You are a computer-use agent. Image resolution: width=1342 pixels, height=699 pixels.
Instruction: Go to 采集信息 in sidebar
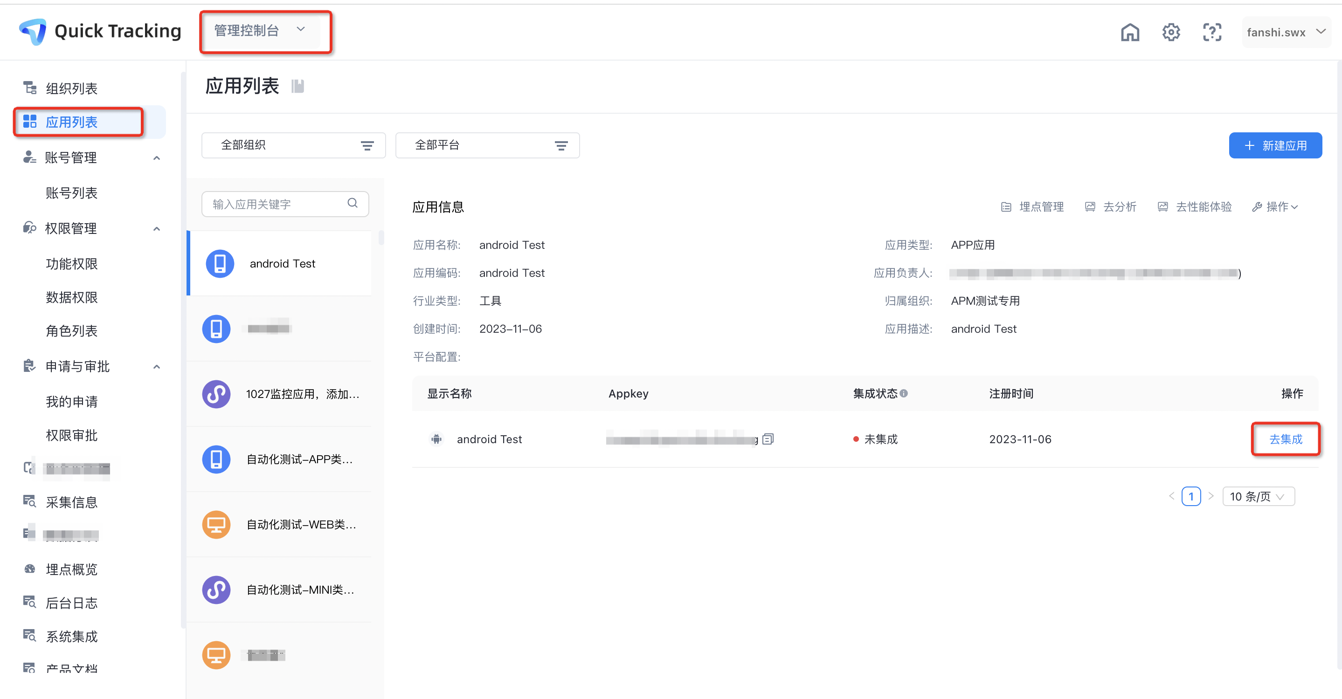coord(71,502)
